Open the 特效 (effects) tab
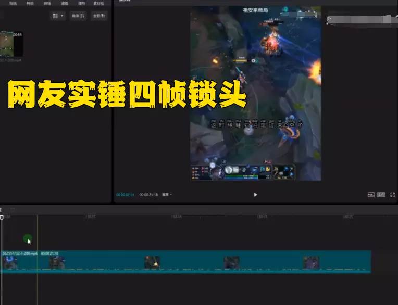Image resolution: width=398 pixels, height=305 pixels. point(30,3)
